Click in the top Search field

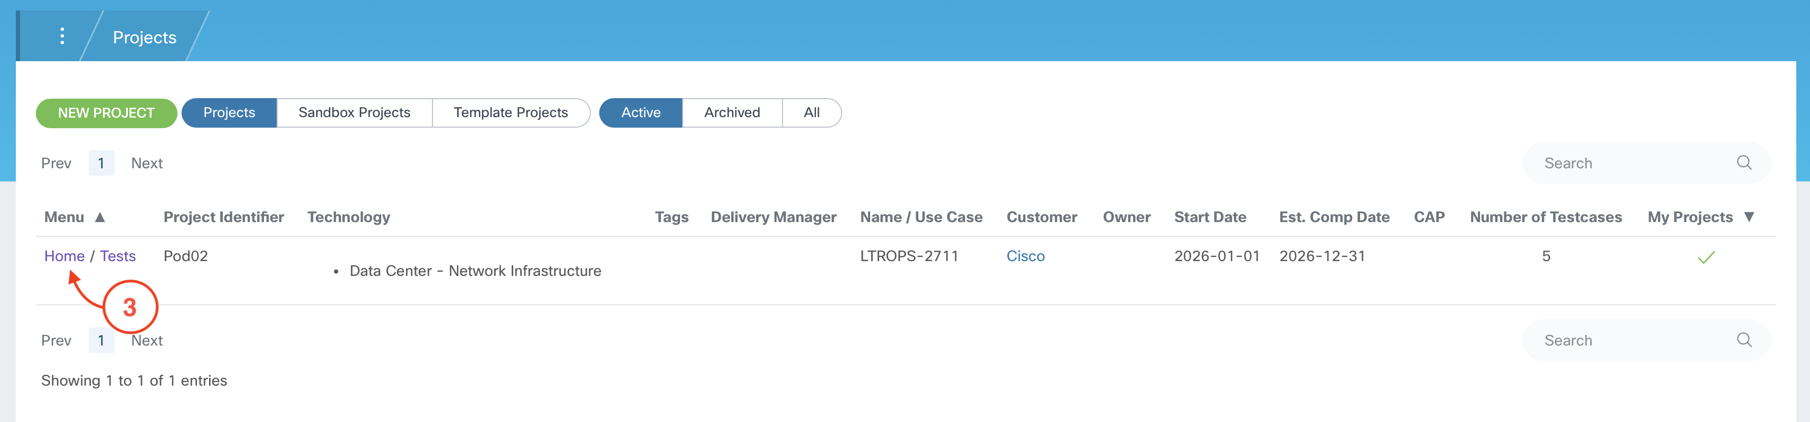1630,164
